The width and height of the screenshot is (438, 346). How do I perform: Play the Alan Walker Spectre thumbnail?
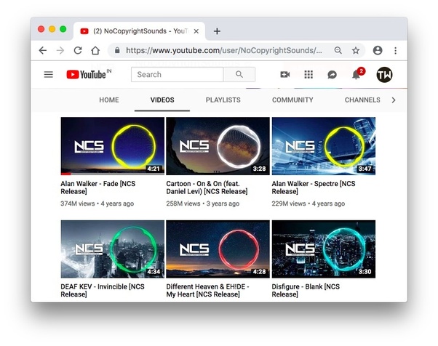click(324, 146)
